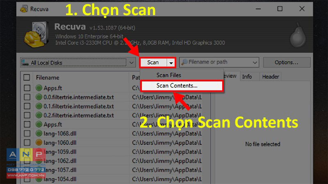Tick the Apps.ft checkbox just above lang-1068.dll
This screenshot has height=184, width=328.
(x=27, y=124)
